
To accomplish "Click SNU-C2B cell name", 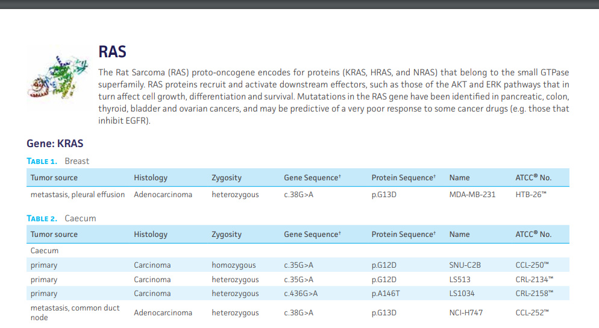I will [465, 265].
